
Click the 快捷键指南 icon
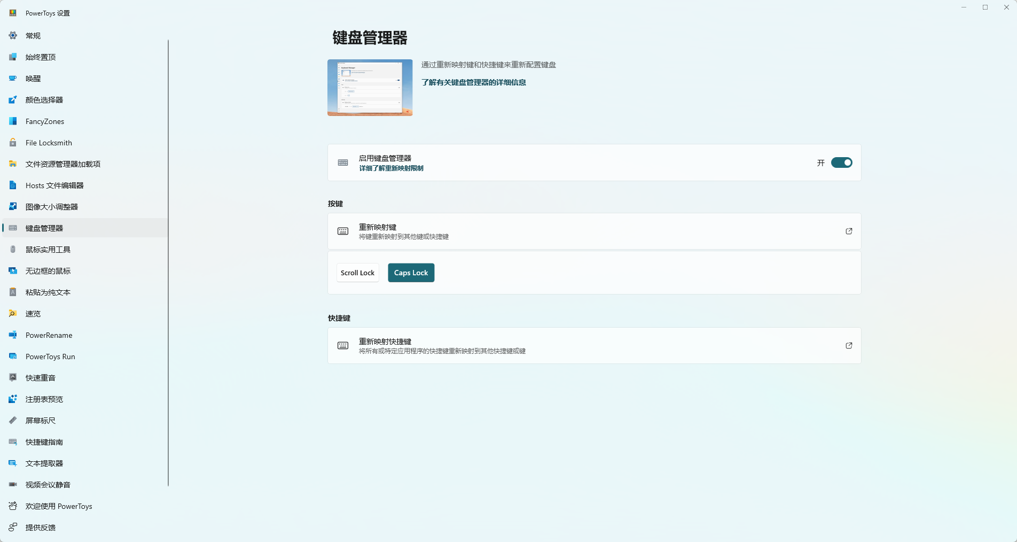pos(13,442)
